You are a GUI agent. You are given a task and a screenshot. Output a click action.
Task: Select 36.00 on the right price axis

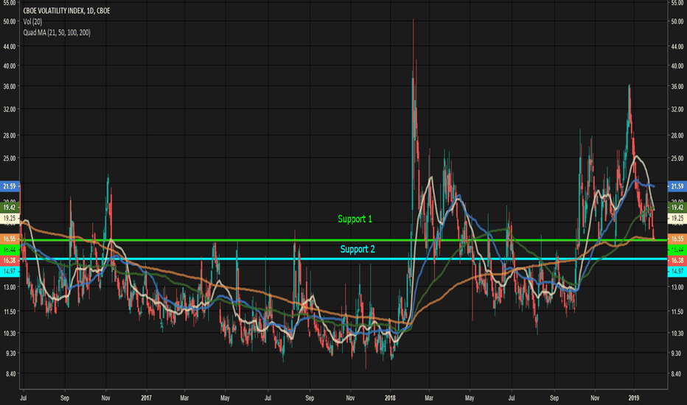click(x=677, y=86)
